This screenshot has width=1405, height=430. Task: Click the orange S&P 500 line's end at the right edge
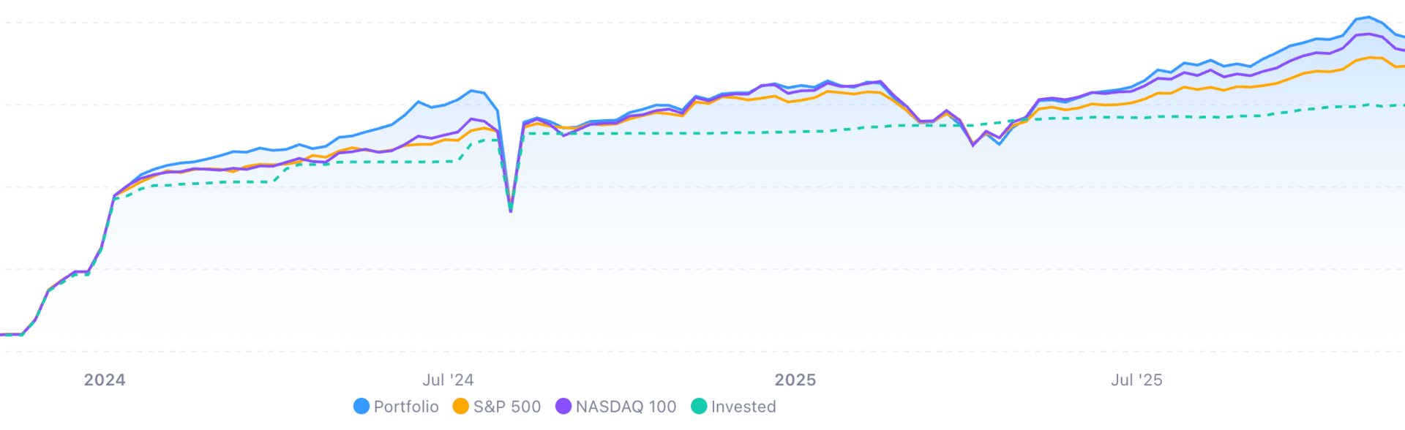[x=1400, y=67]
